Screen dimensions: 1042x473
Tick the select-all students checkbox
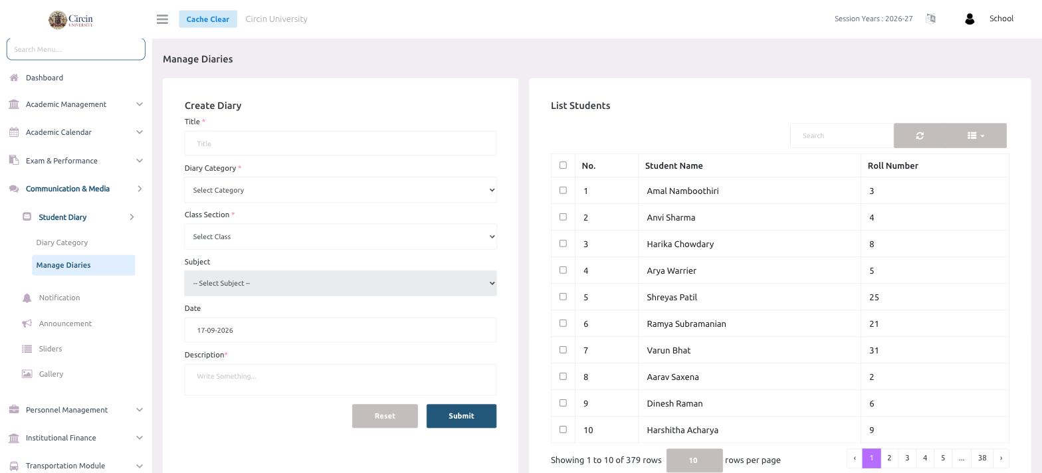tap(563, 165)
